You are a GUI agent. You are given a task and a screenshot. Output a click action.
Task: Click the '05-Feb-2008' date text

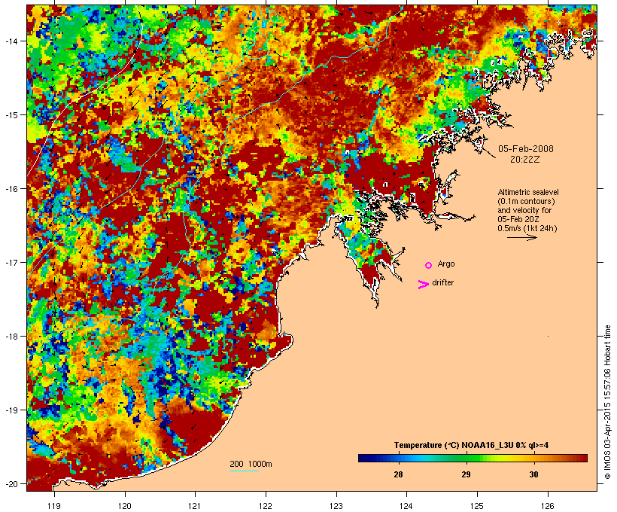(x=526, y=149)
